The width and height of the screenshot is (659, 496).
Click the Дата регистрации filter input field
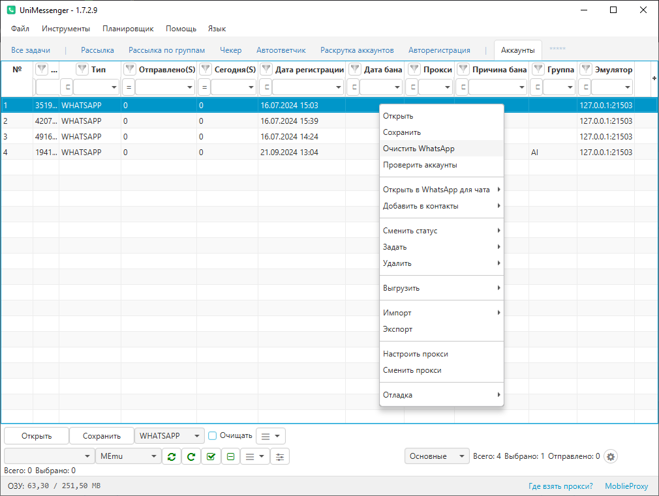coord(303,87)
